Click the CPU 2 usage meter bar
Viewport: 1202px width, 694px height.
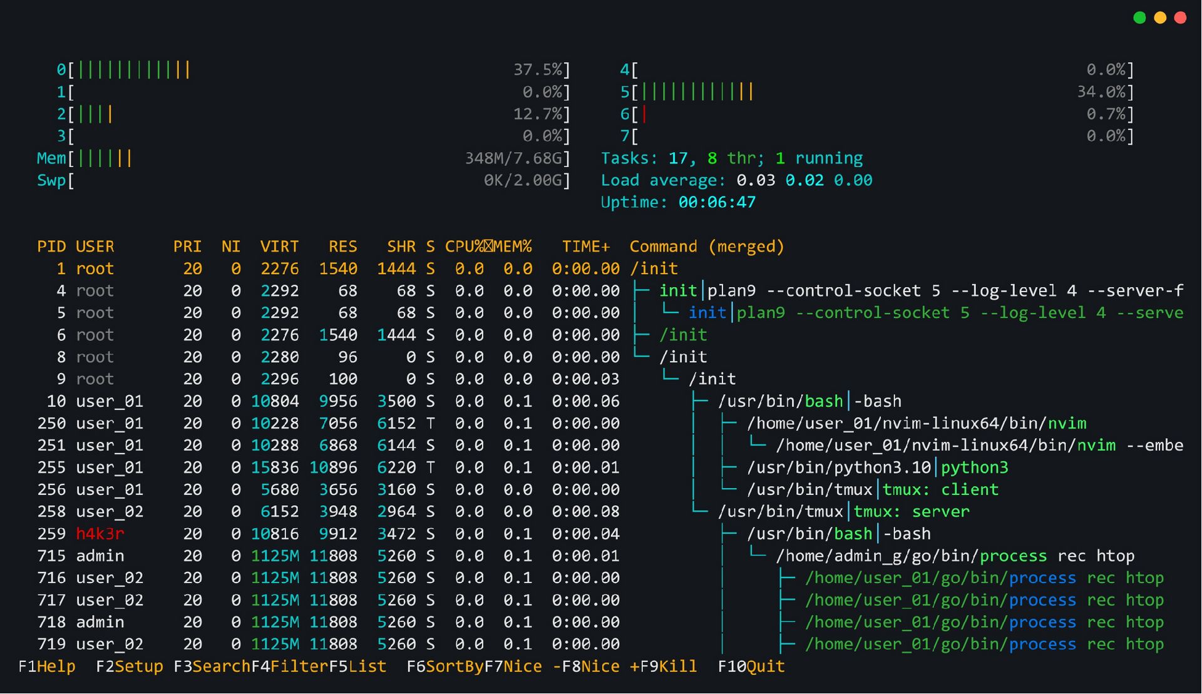(313, 114)
